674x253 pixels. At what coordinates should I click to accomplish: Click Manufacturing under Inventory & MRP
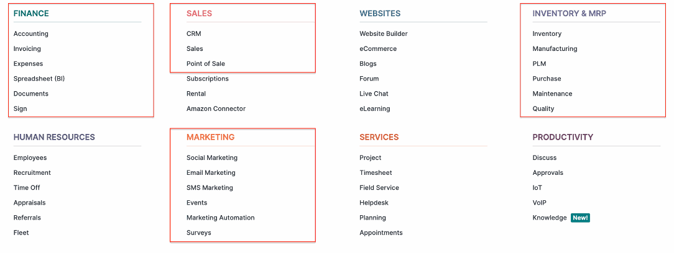point(555,49)
